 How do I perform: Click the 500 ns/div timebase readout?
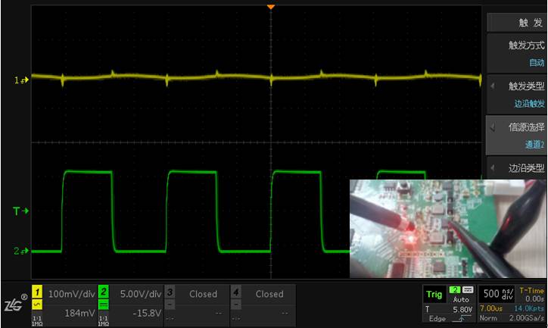[x=498, y=295]
